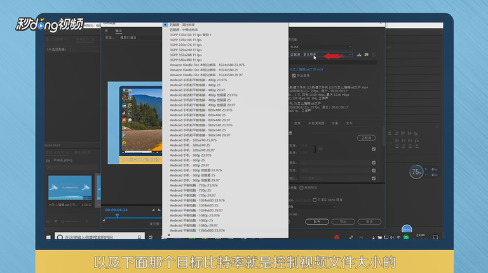Click the 取消 button
This screenshot has width=488, height=273.
369,222
